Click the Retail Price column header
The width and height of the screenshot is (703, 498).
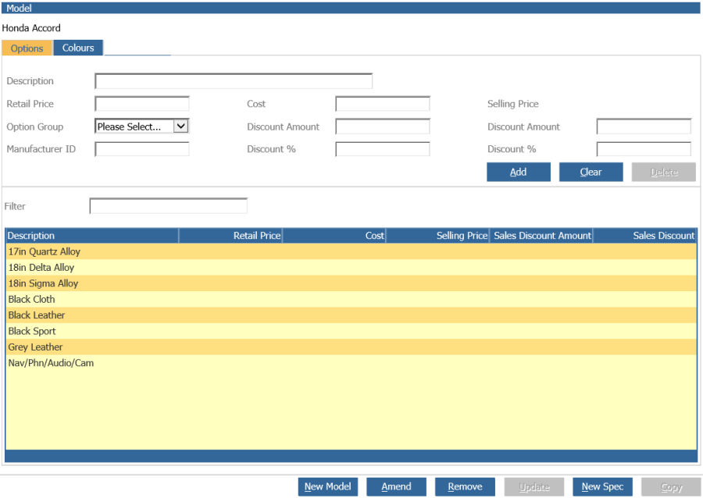click(x=230, y=236)
